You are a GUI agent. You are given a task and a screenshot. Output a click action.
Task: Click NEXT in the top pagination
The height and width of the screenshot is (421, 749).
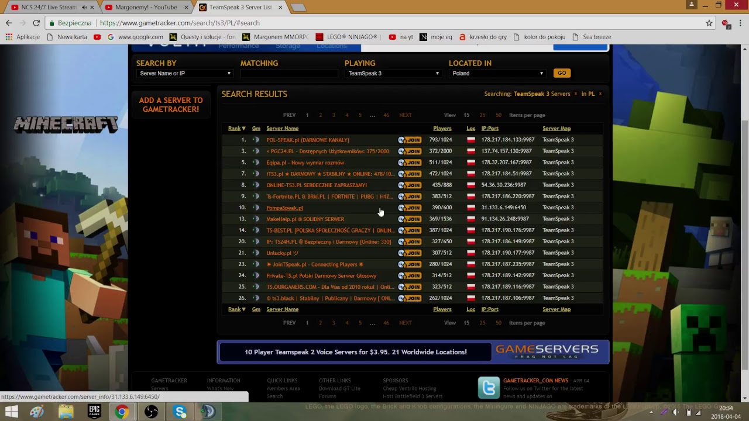[x=406, y=115]
